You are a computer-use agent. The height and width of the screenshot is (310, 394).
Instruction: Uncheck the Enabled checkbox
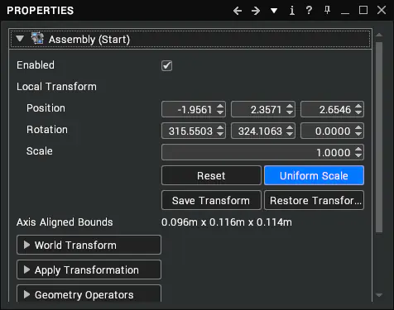click(166, 65)
